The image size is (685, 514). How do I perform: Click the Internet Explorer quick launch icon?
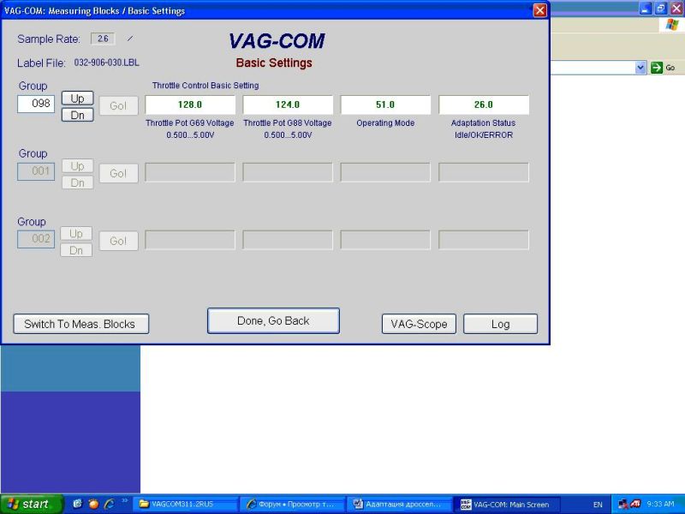(109, 505)
